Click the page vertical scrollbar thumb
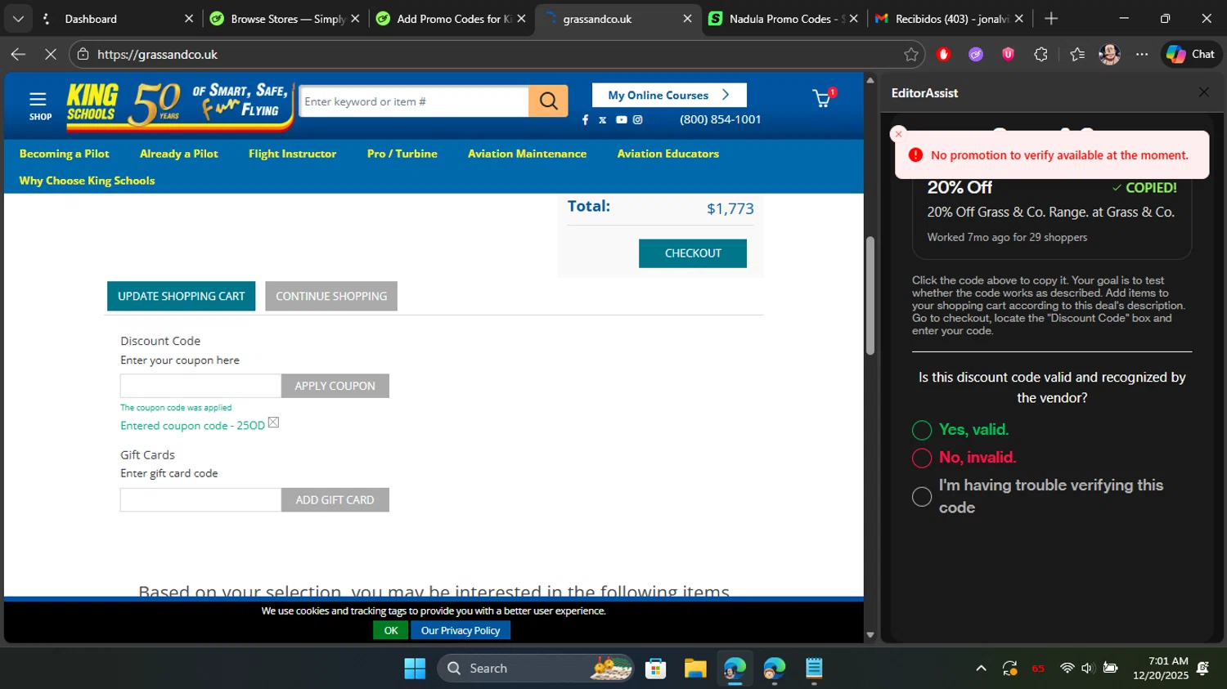This screenshot has width=1227, height=689. pos(870,296)
